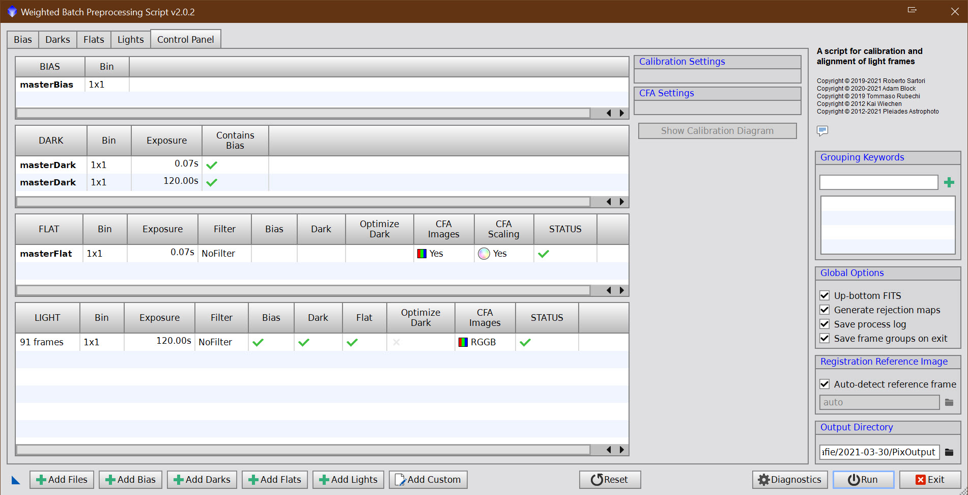Click the comment bubble icon under copyright
The height and width of the screenshot is (495, 968).
822,131
